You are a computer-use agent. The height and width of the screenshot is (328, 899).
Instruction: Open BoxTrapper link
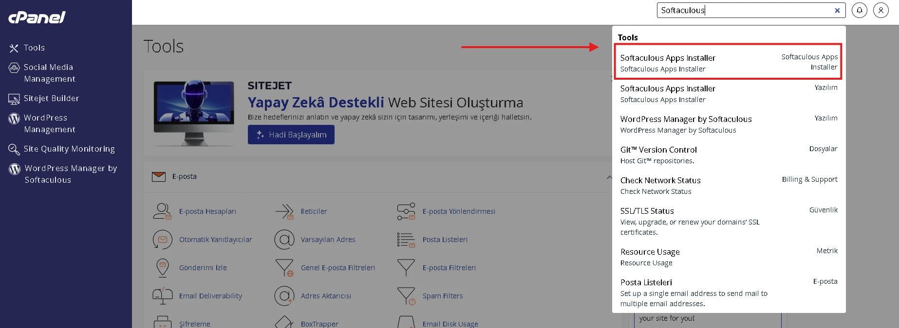pos(319,324)
